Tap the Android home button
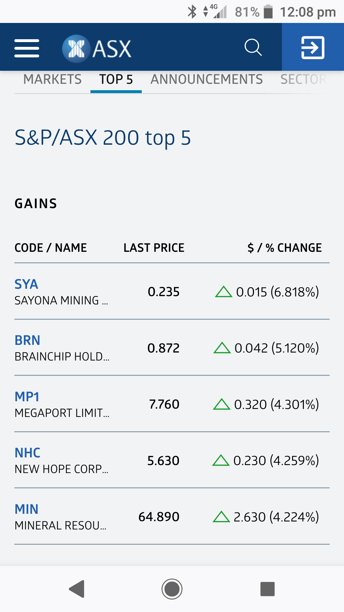This screenshot has height=612, width=344. click(172, 589)
